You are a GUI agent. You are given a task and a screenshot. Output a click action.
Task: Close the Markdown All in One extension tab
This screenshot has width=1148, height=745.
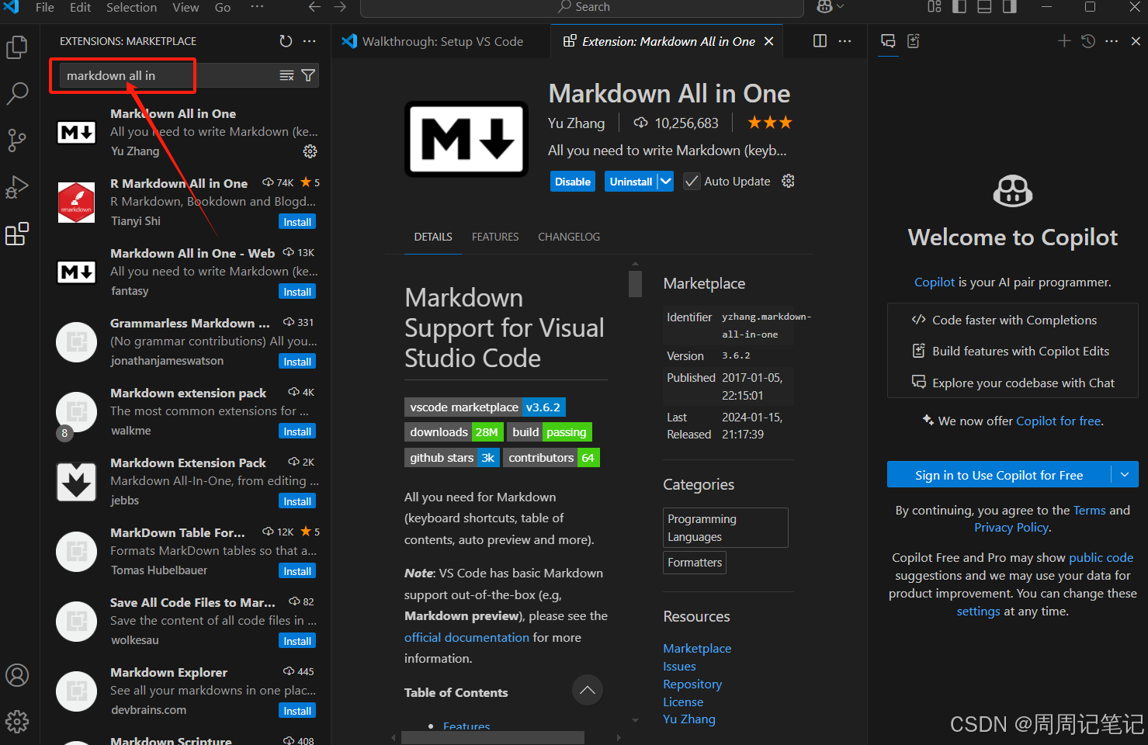769,41
